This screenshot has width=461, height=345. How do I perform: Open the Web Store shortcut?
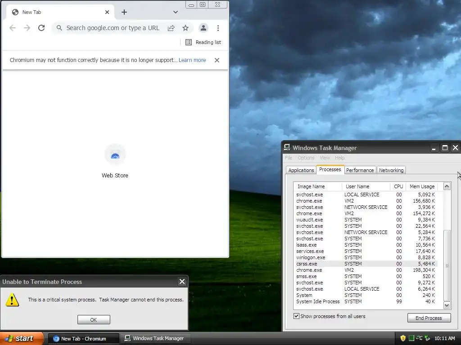tap(115, 161)
